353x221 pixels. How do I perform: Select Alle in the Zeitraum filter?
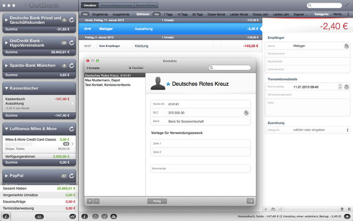coord(157,14)
